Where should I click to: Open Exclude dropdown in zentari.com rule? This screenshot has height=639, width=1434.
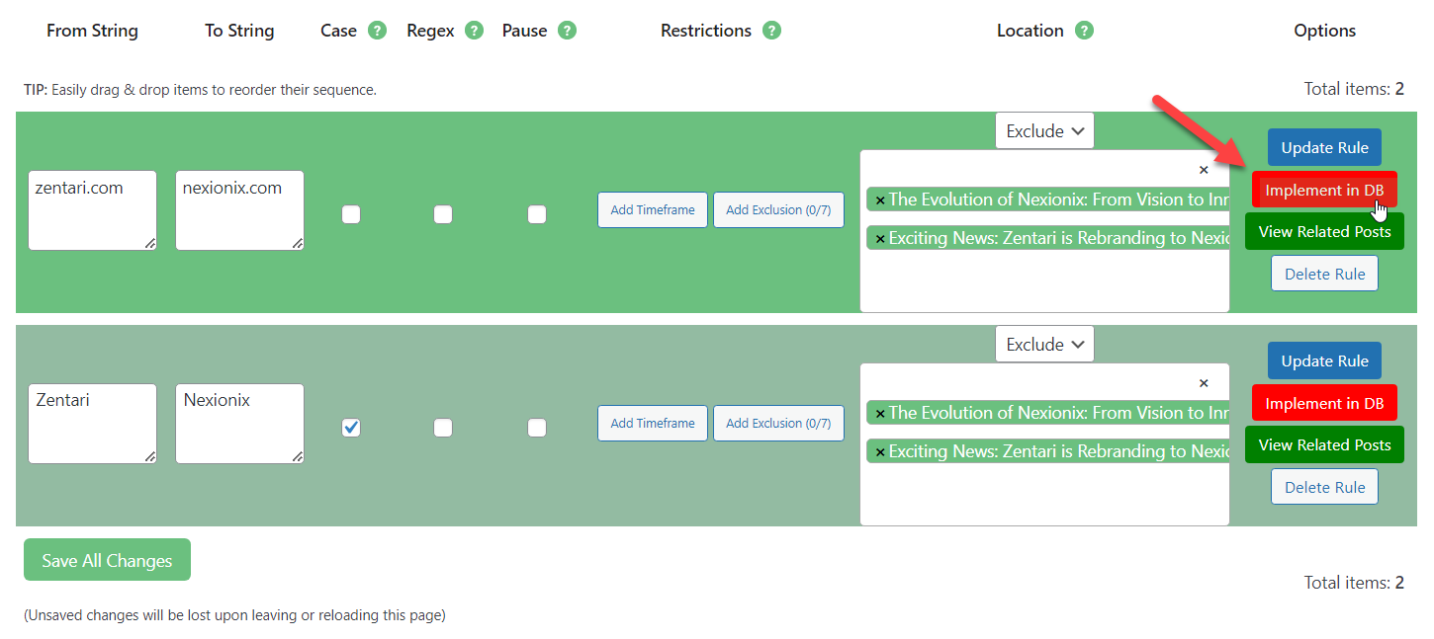pos(1044,130)
